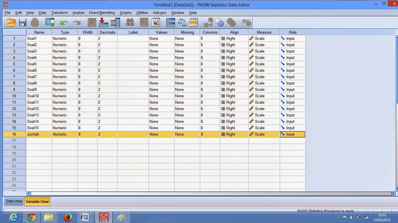Click the Width cell for Soal4

87,57
